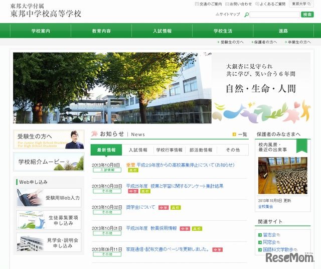Open the 全校集会 text link

265,206
